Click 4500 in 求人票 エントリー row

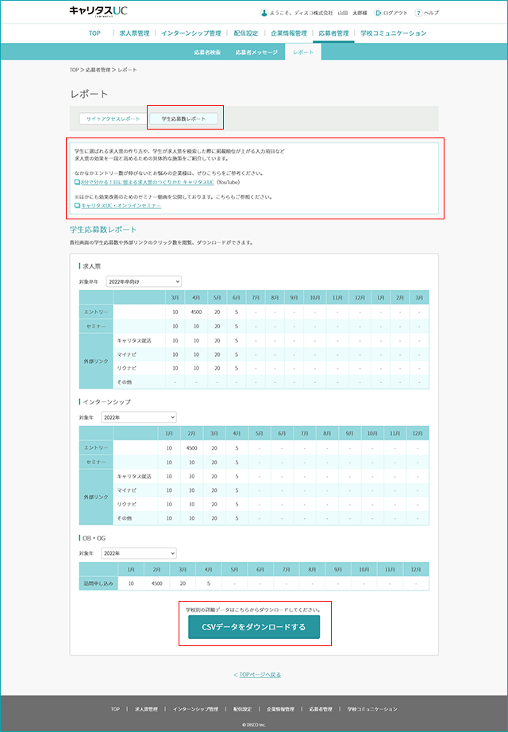(x=196, y=312)
